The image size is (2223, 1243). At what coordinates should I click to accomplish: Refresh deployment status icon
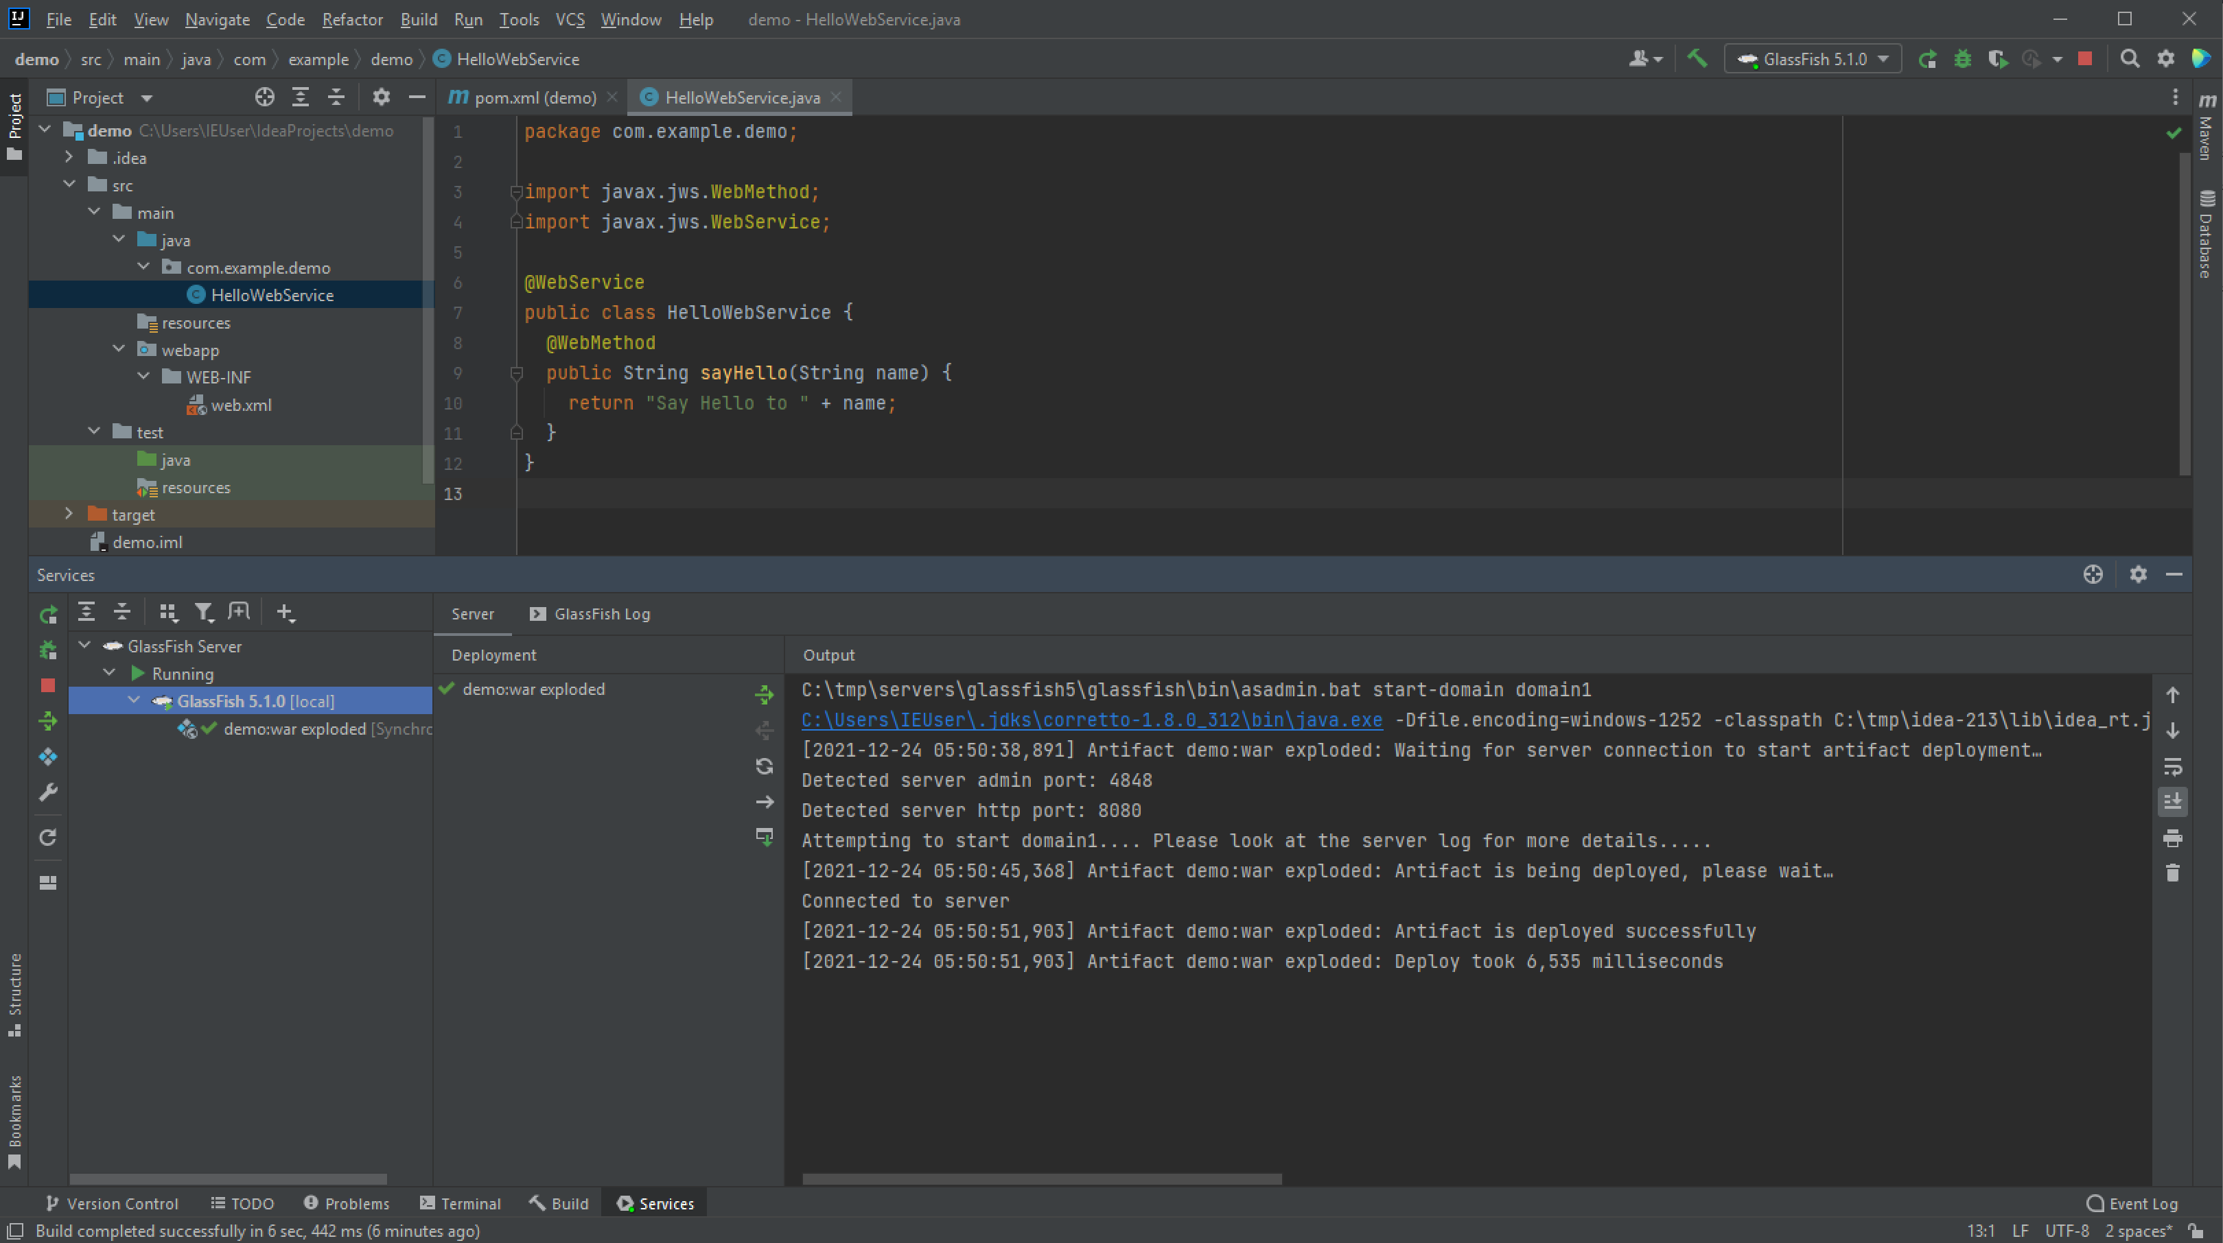765,766
